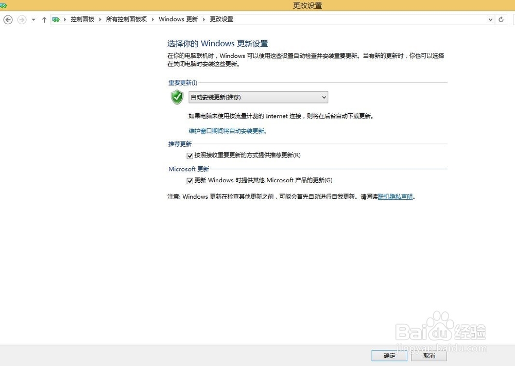Click the window title bar icon
Viewport: 515px width, 366px height.
pos(3,5)
